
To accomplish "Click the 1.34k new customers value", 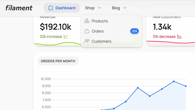I will [x=162, y=27].
